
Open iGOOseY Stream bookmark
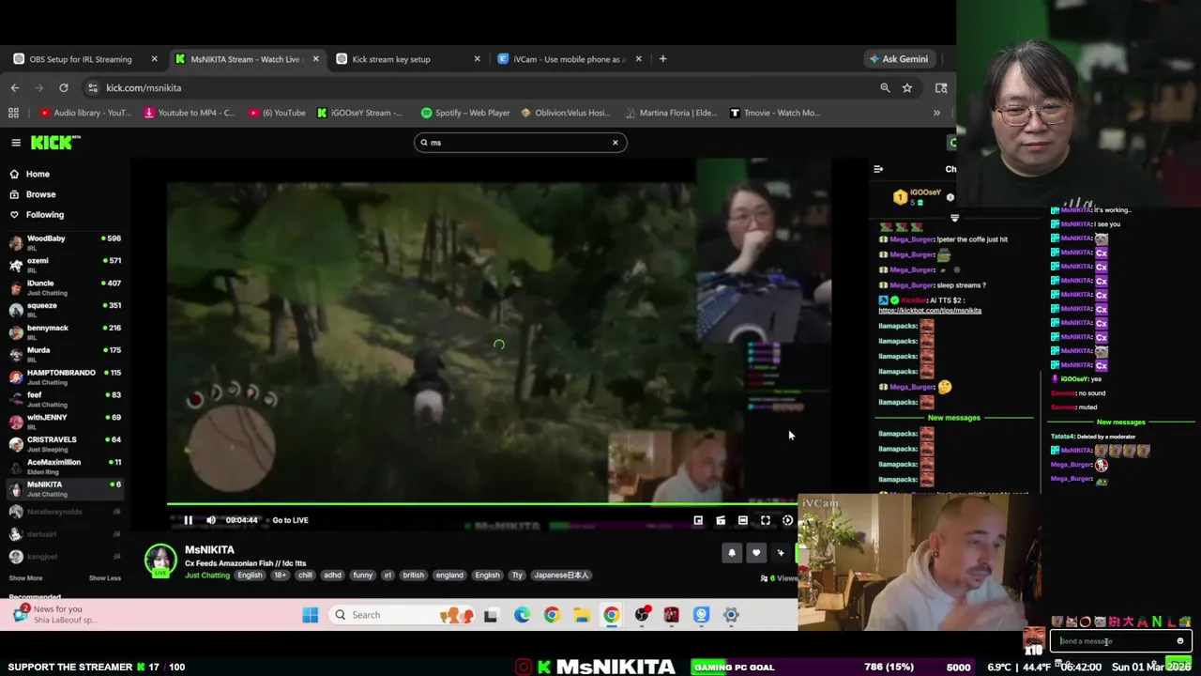coord(359,113)
